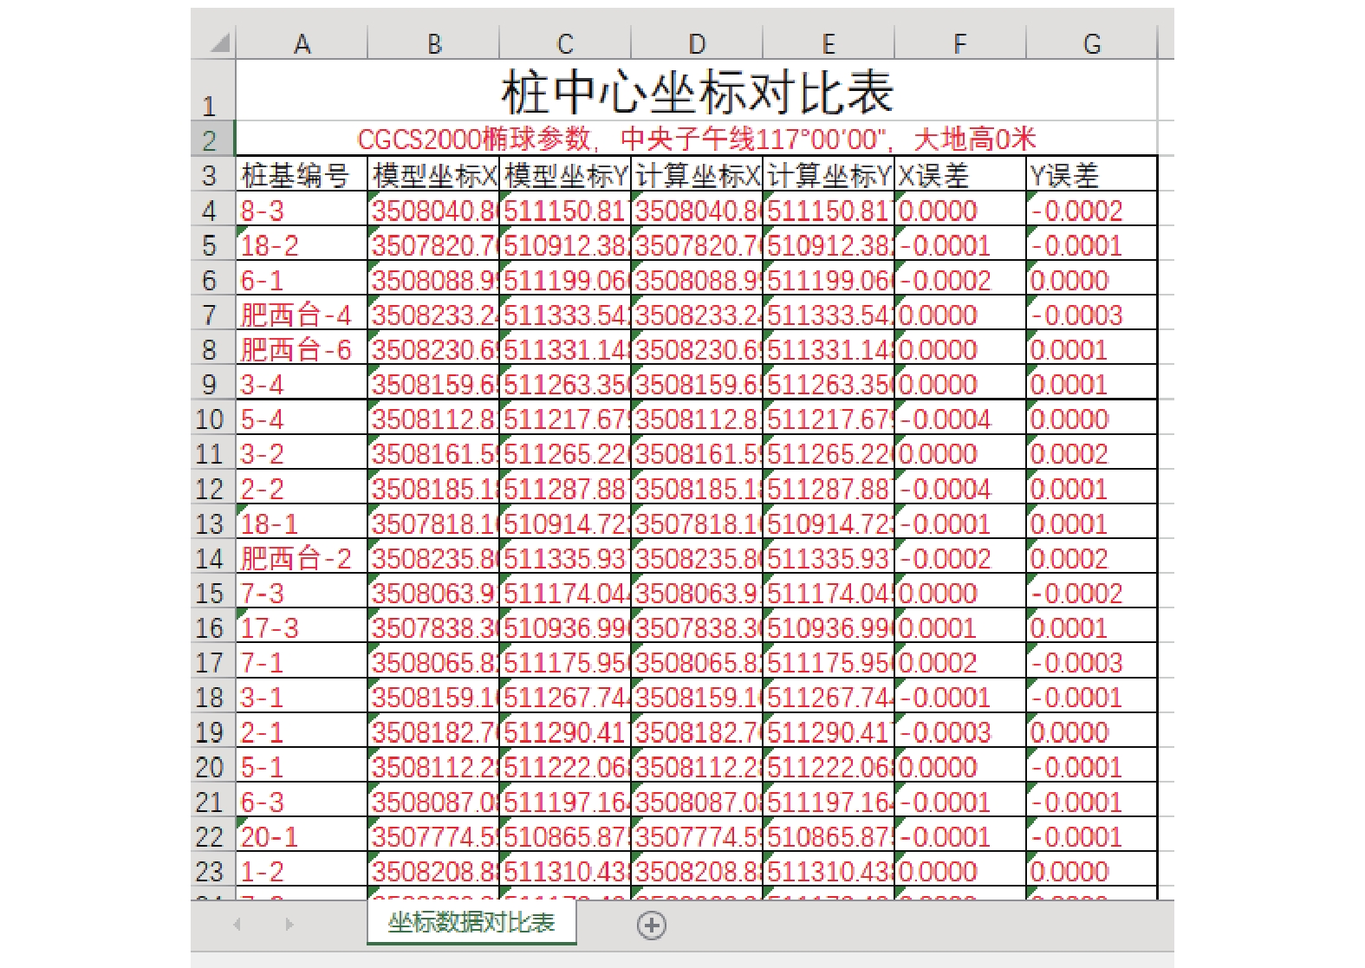Click the X误差 header cell
The height and width of the screenshot is (968, 1365).
point(959,175)
